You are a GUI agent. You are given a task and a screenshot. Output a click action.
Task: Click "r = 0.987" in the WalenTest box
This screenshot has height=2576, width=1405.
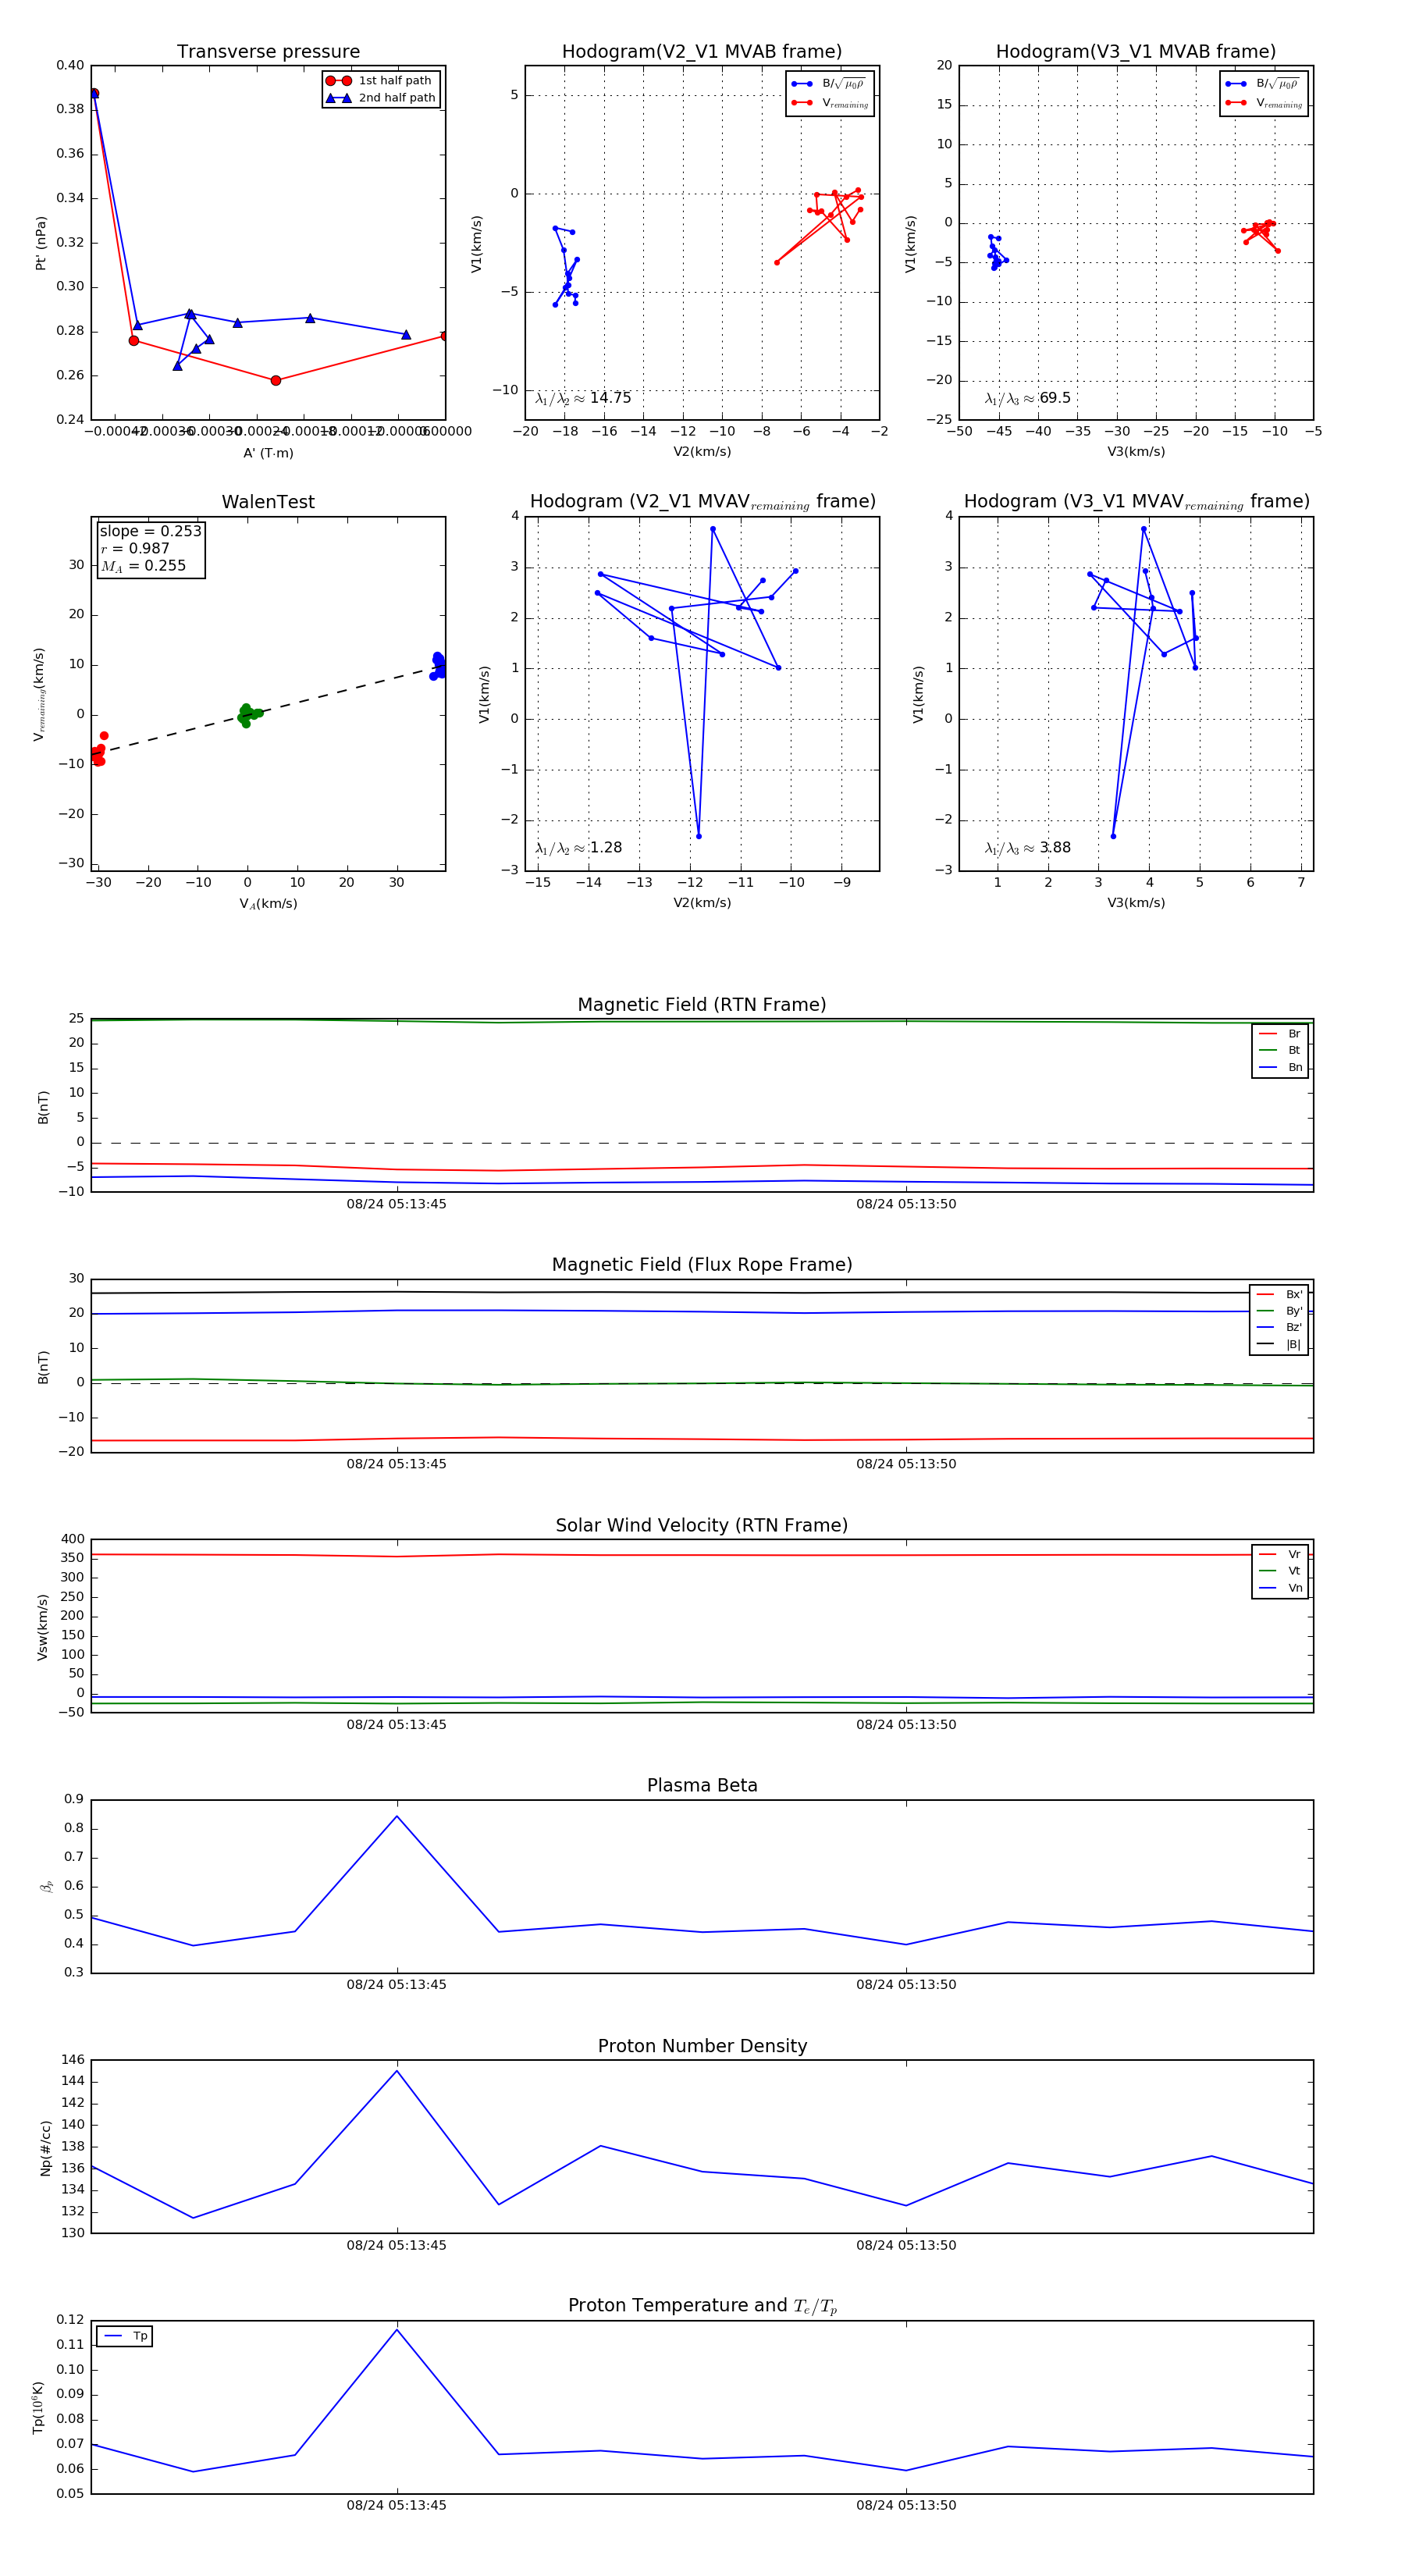[135, 548]
